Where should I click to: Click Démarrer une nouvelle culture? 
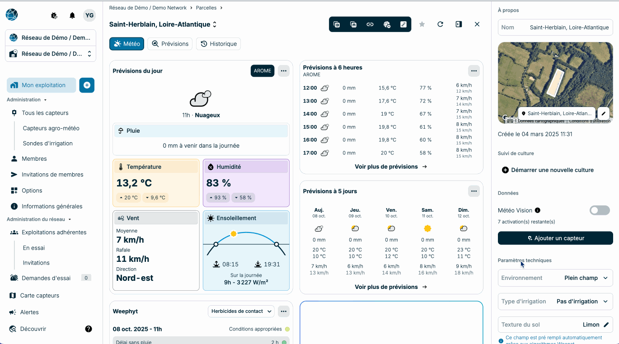point(548,170)
